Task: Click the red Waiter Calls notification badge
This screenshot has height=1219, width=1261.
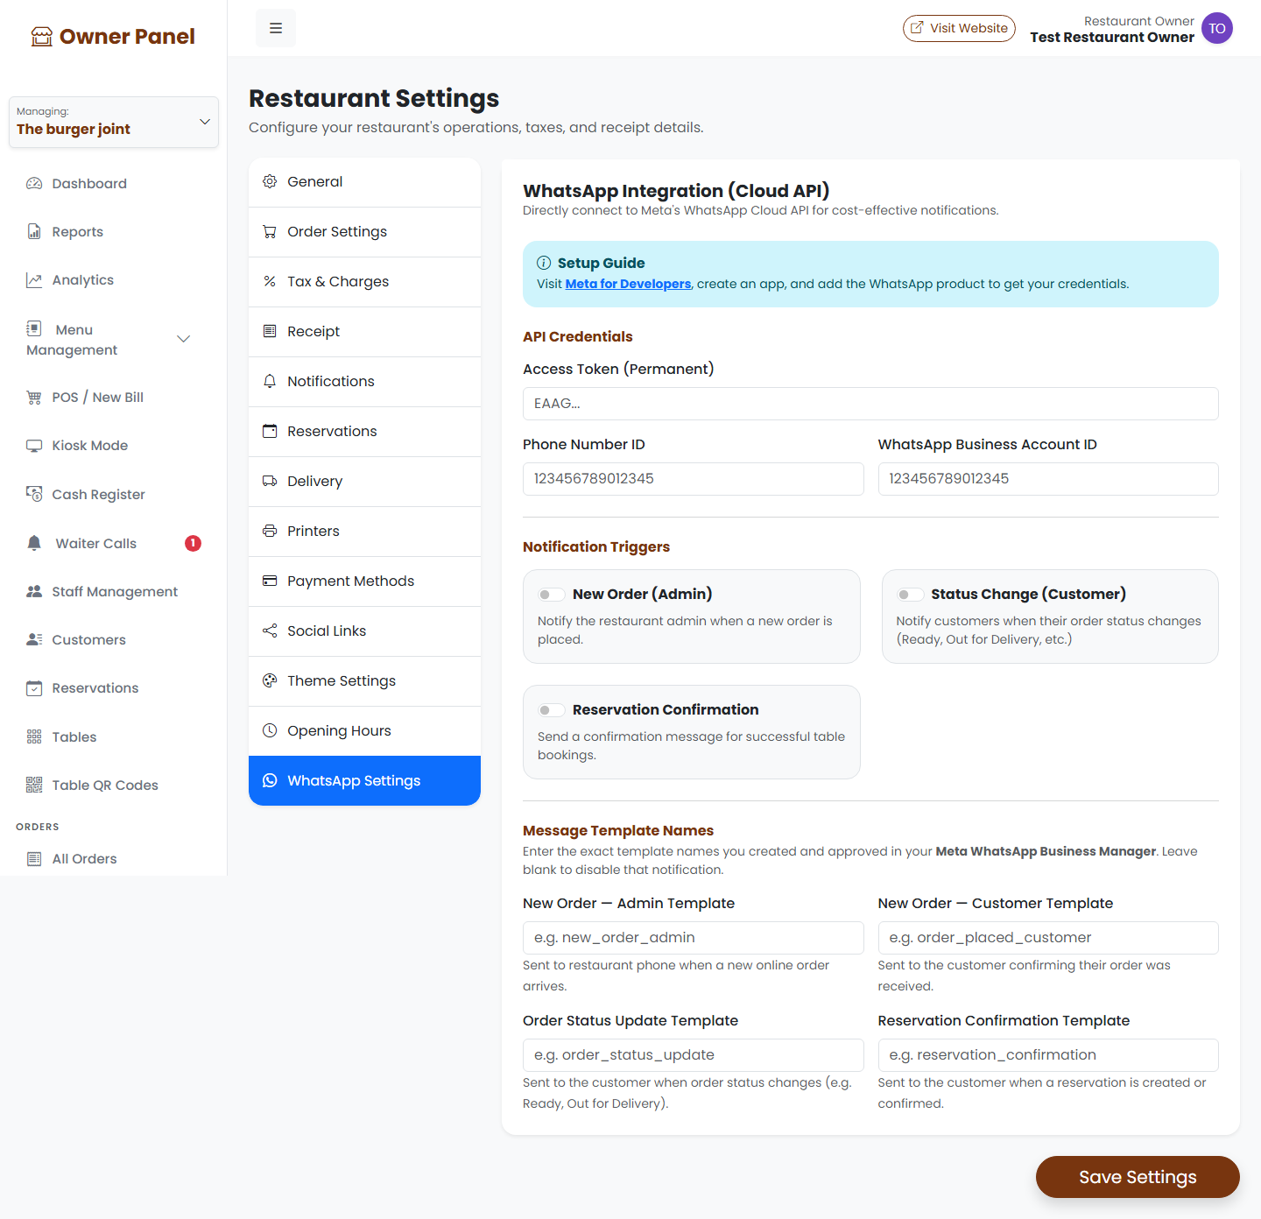Action: pos(193,543)
